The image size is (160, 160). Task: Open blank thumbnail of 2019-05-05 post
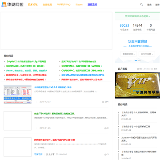pyautogui.click(x=17, y=147)
